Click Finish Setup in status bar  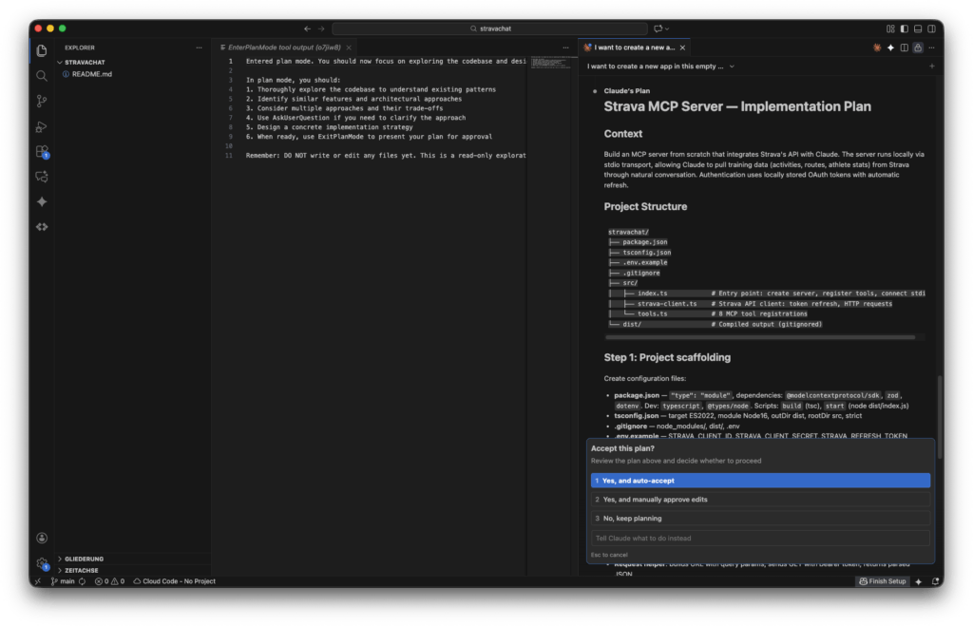coord(883,582)
